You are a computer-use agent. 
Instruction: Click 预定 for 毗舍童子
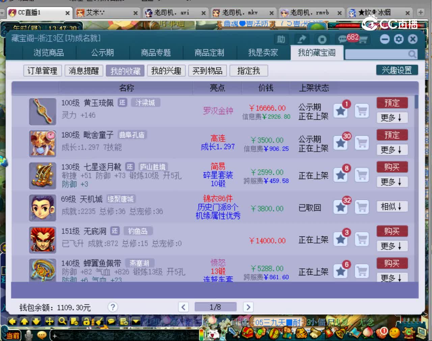point(392,135)
